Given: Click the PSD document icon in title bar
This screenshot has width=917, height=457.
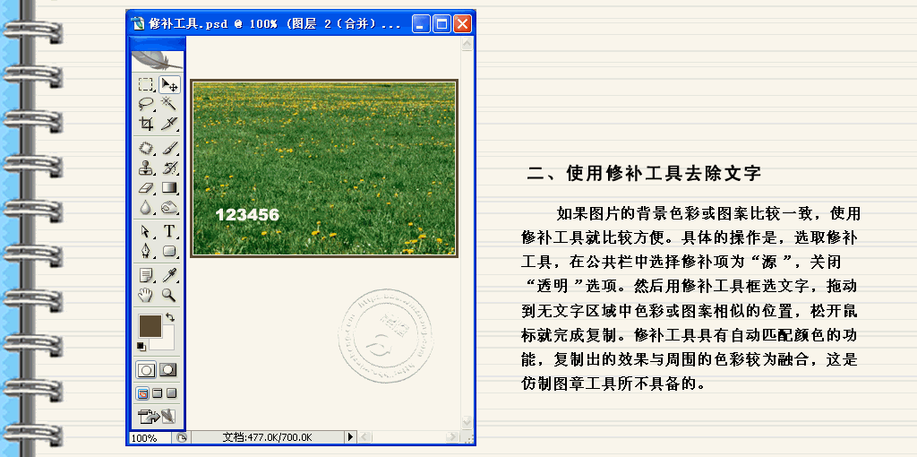Looking at the screenshot, I should 137,24.
